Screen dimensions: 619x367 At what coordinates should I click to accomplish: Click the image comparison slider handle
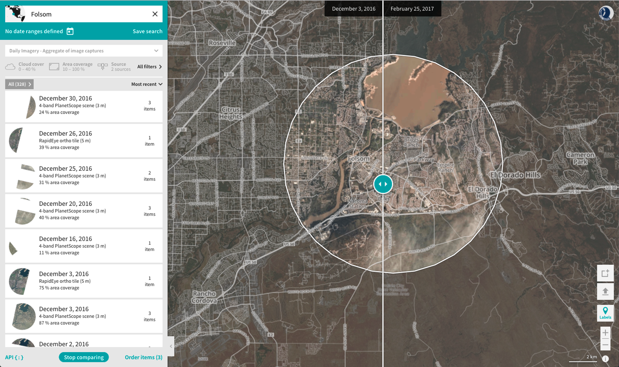pos(383,184)
